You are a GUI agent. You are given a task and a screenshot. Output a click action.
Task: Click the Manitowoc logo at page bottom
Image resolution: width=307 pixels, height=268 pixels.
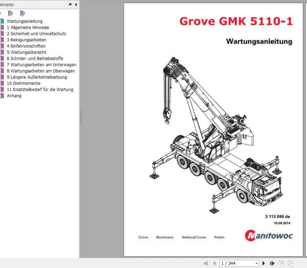click(269, 235)
